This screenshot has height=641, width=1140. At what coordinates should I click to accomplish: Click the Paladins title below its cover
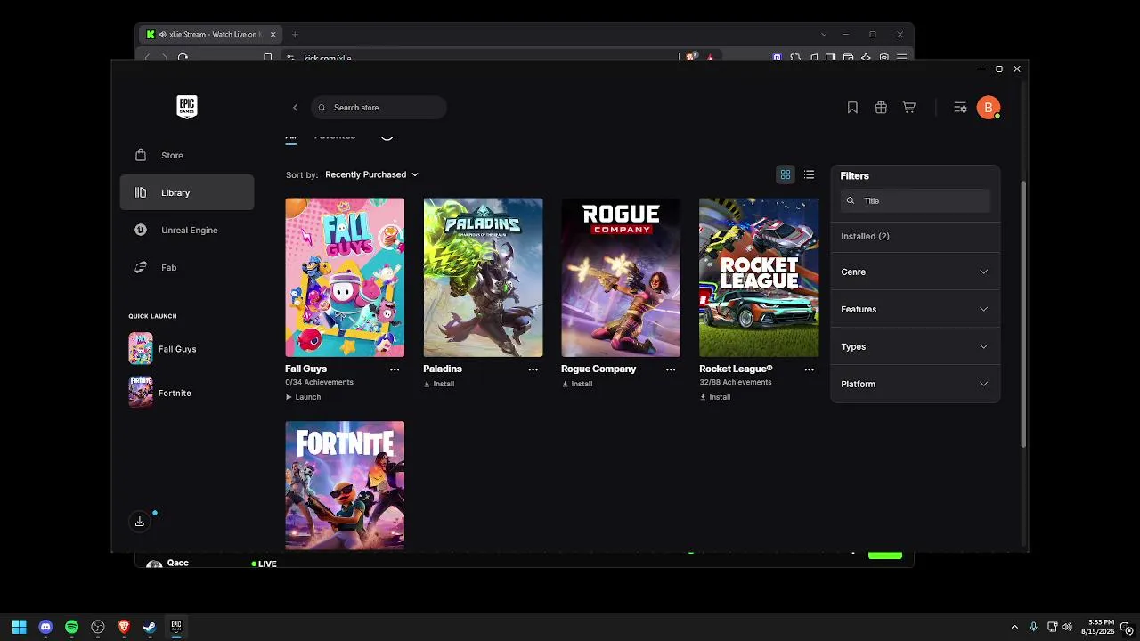443,369
